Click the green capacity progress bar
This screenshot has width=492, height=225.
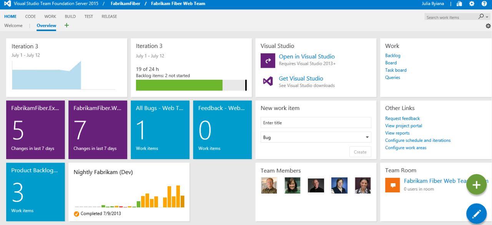click(x=179, y=85)
